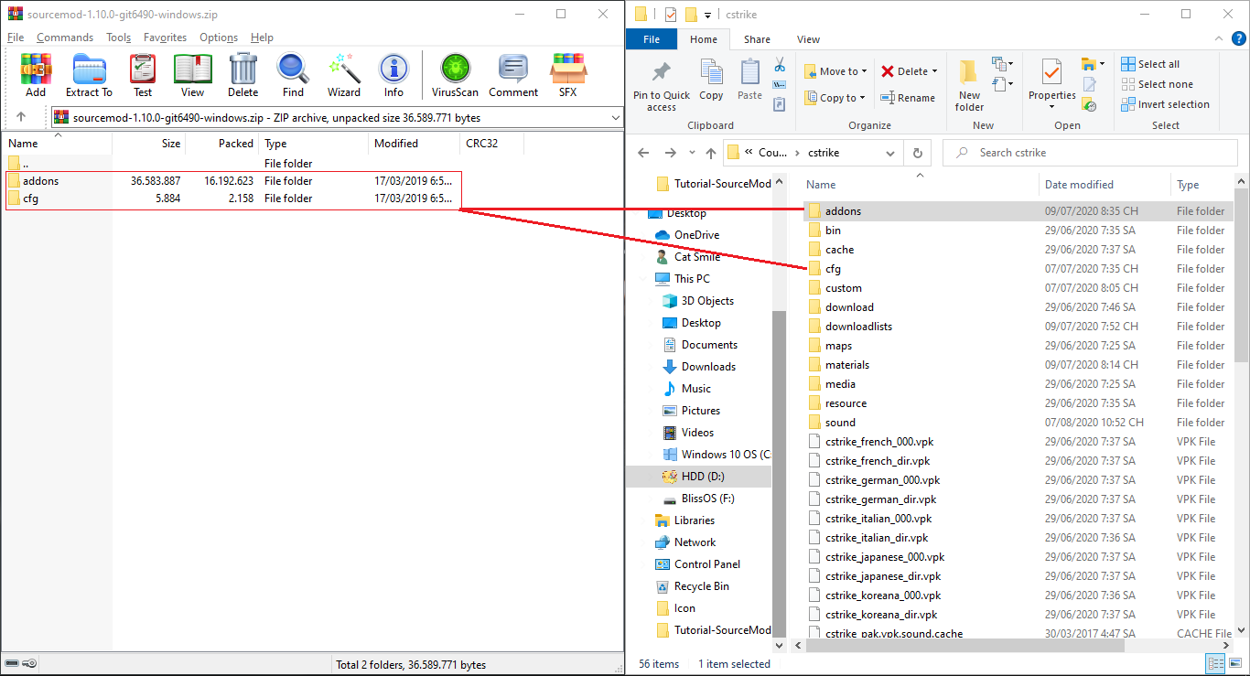Screen dimensions: 1250x676
Task: Click the Explorer file list vertical scrollbar
Action: coord(1241,274)
